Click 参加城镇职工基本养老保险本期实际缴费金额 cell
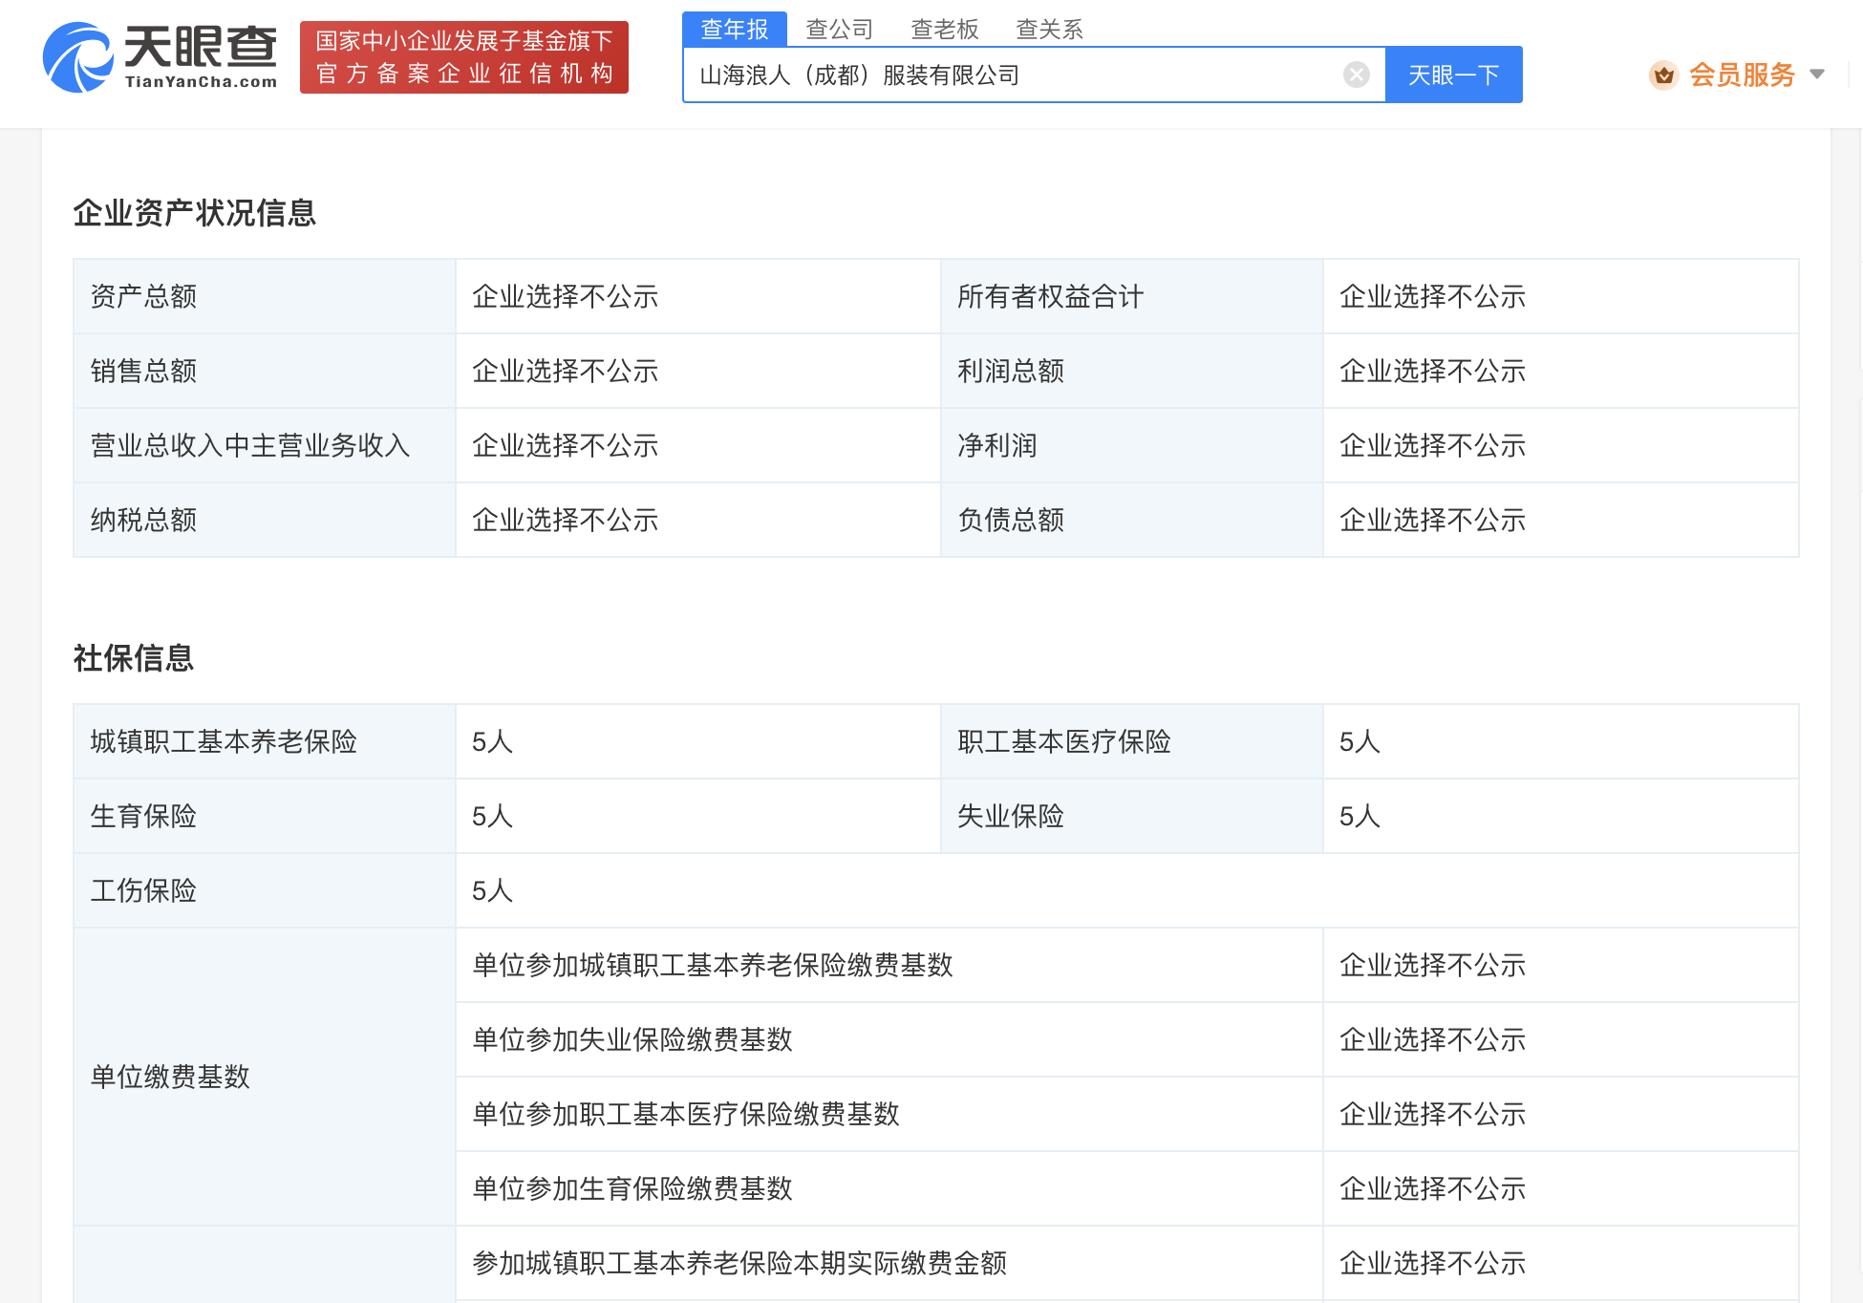This screenshot has width=1863, height=1303. pos(889,1263)
